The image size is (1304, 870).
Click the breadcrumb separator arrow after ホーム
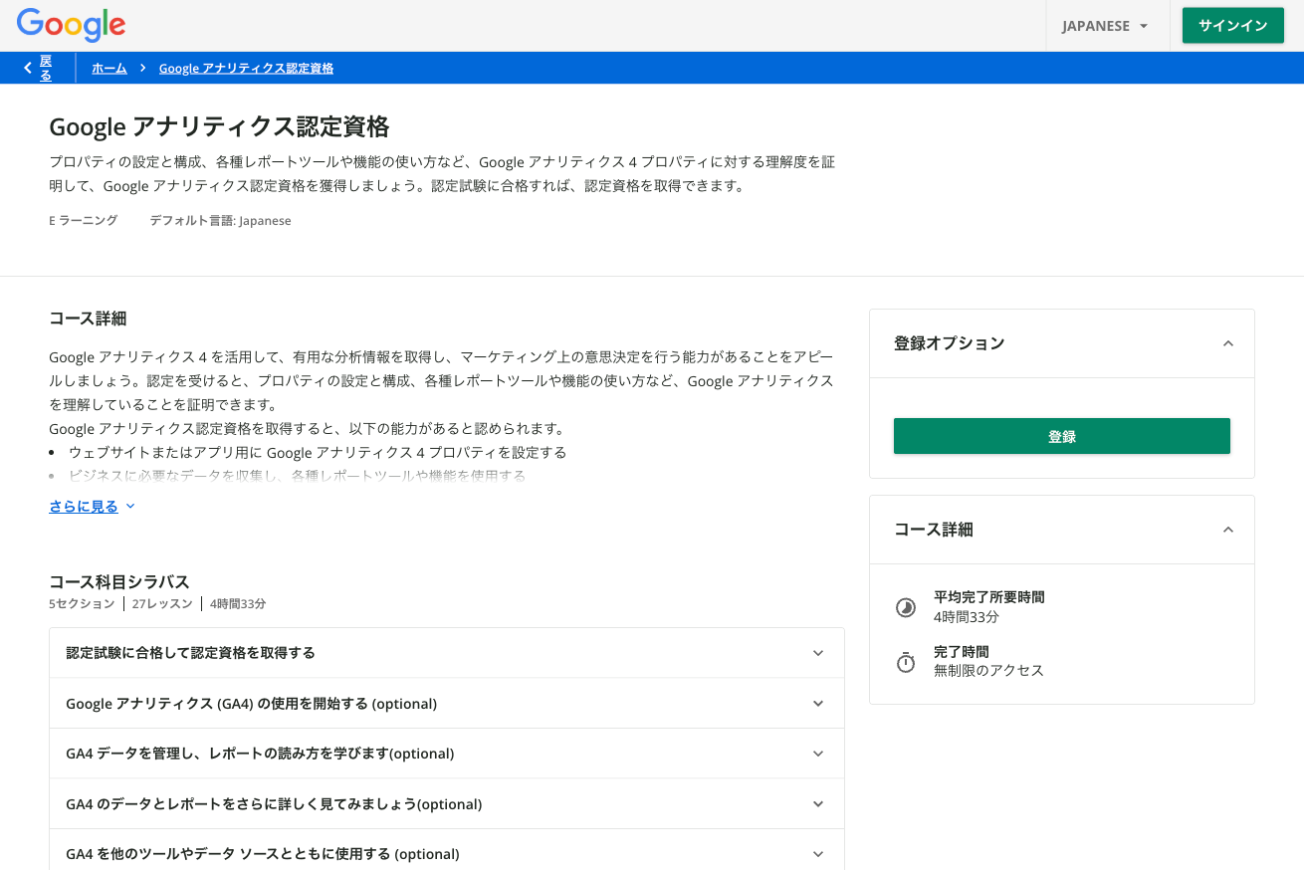pos(143,68)
